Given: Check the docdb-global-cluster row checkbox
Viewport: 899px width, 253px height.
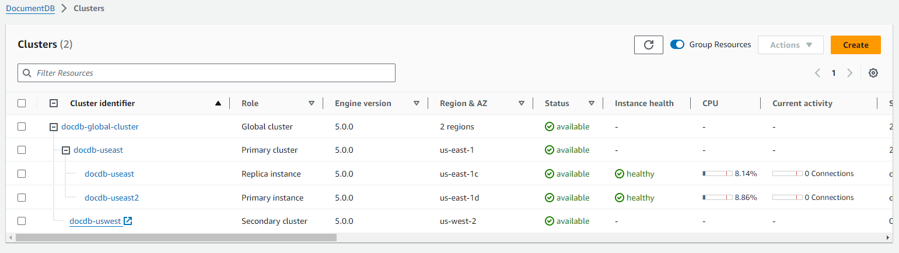Looking at the screenshot, I should 22,126.
